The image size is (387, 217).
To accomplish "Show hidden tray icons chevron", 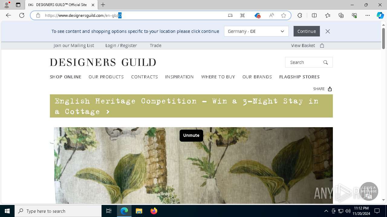I will [326, 211].
